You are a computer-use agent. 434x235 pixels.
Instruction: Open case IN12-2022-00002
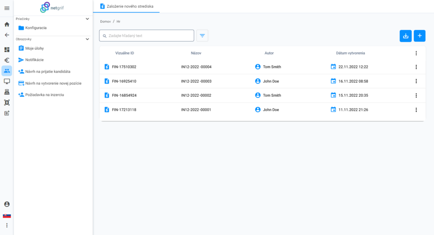click(x=196, y=95)
